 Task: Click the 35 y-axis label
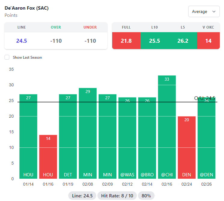pyautogui.click(x=11, y=69)
